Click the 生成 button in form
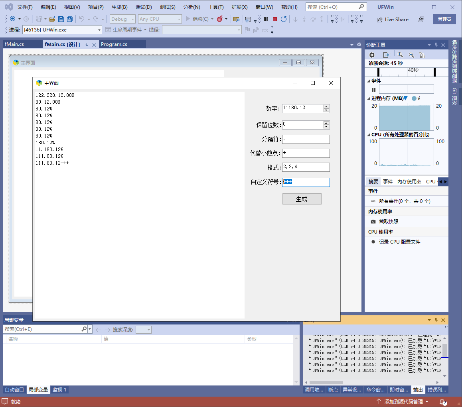Viewport: 462px width, 407px height. point(302,199)
